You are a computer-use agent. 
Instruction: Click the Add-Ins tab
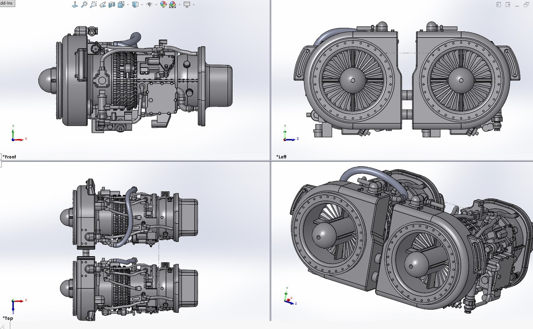click(x=7, y=2)
